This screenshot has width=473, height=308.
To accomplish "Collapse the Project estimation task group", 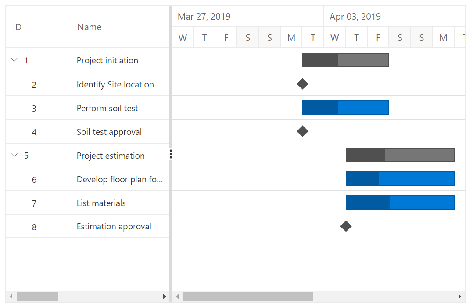I will tap(14, 155).
